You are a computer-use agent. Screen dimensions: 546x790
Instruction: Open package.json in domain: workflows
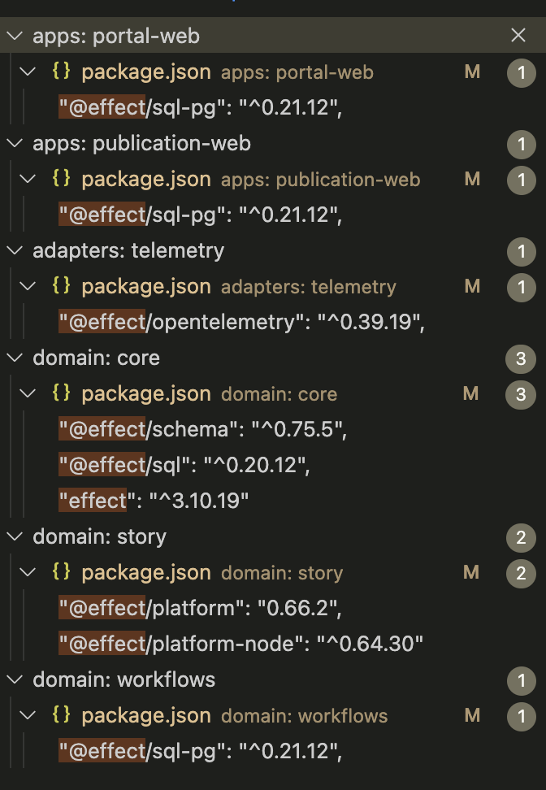click(x=146, y=715)
